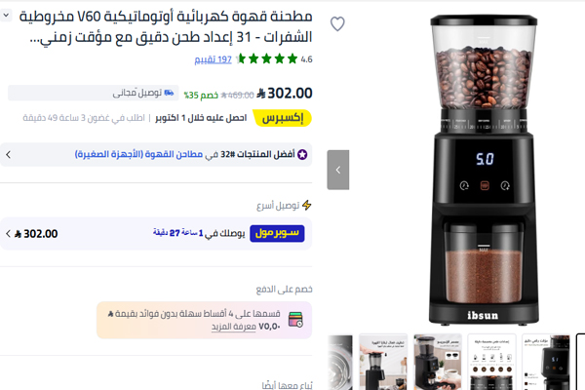Click the green star rating icons

click(267, 58)
